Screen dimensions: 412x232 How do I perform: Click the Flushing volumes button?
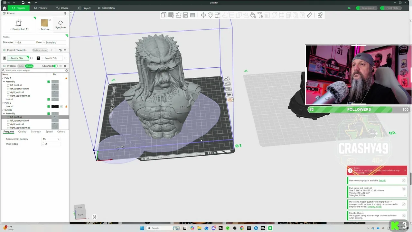[x=40, y=50]
